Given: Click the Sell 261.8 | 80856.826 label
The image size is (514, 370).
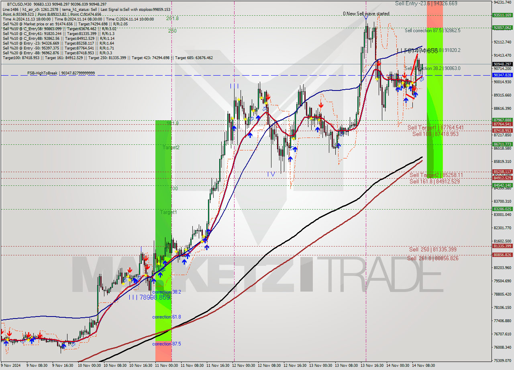Looking at the screenshot, I should [432, 258].
